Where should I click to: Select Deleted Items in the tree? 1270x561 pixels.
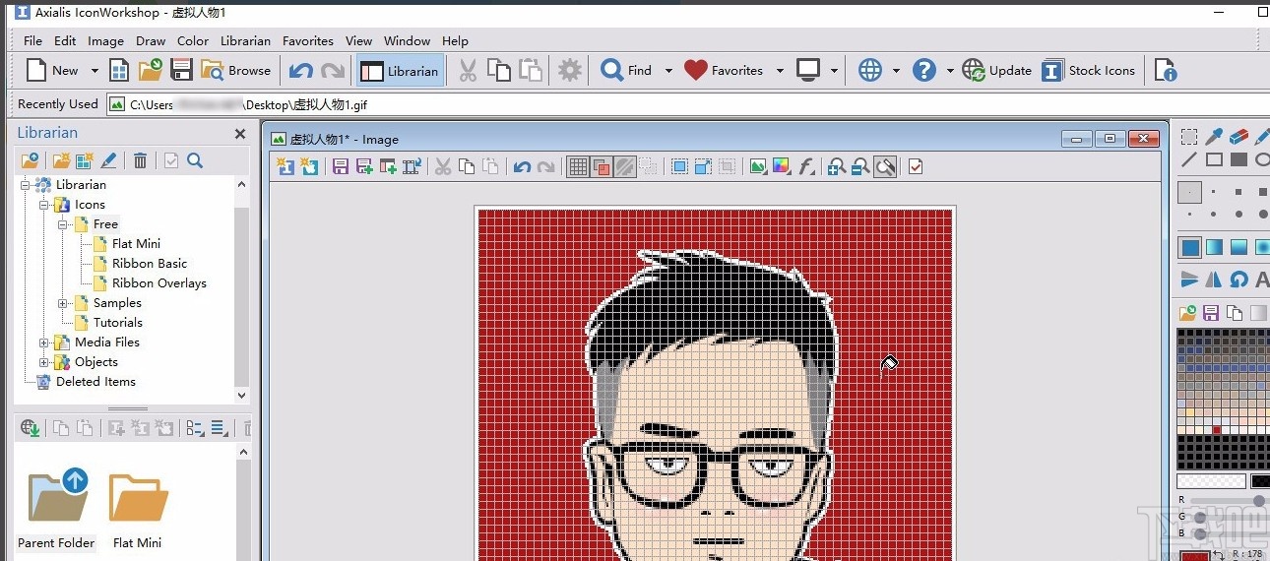pos(95,381)
